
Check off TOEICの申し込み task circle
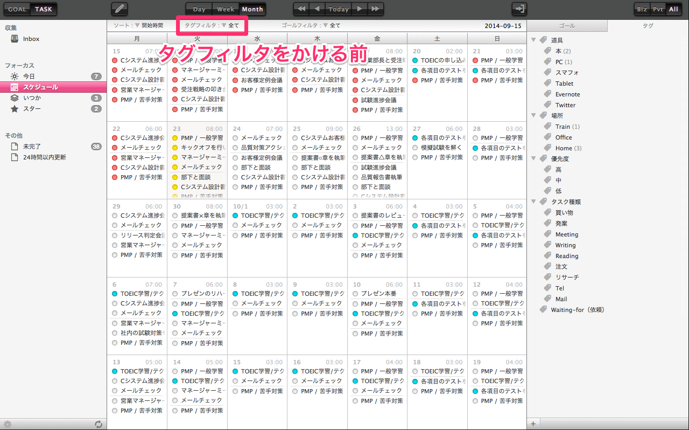click(415, 60)
